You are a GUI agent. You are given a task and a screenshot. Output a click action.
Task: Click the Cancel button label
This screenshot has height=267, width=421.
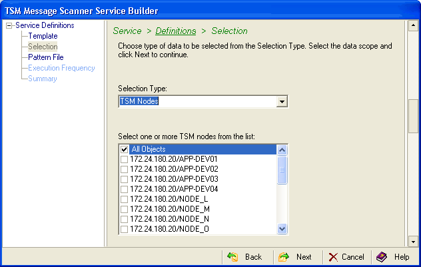(x=353, y=257)
